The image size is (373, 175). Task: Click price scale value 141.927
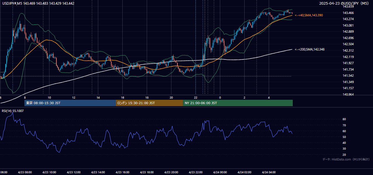pyautogui.click(x=348, y=63)
